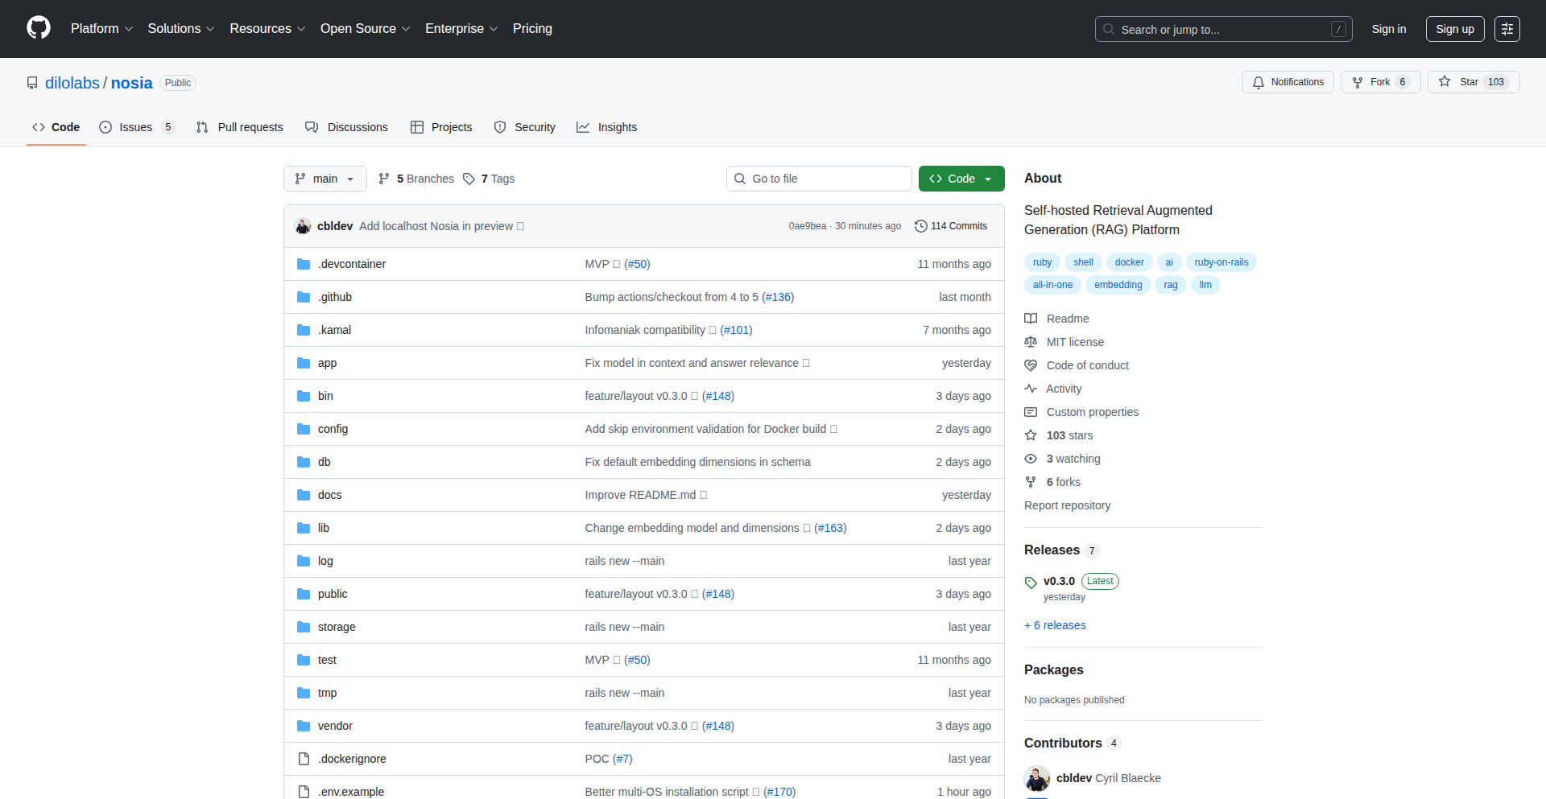1546x799 pixels.
Task: Click the cbldev avatar in commit header
Action: [304, 226]
